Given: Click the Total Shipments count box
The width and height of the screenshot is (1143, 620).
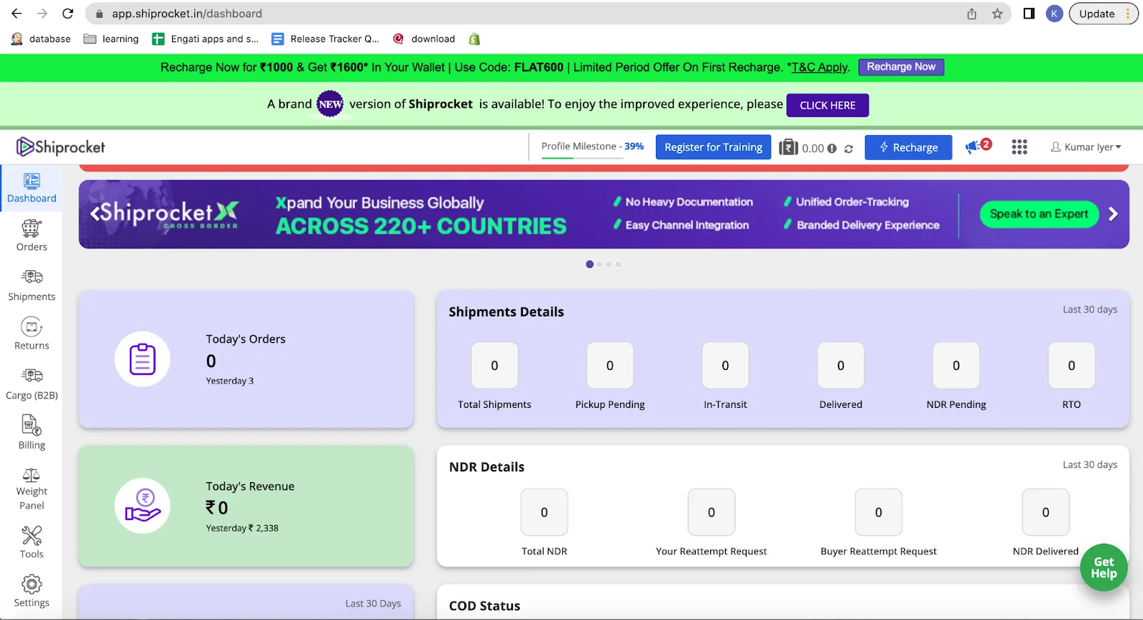Looking at the screenshot, I should 494,366.
